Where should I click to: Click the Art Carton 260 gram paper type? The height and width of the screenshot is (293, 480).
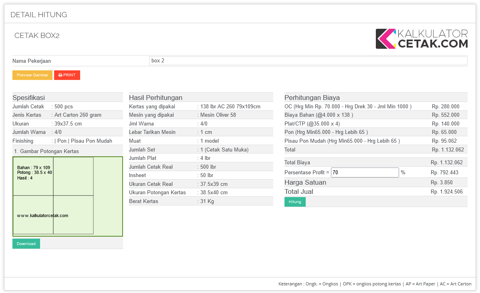78,115
